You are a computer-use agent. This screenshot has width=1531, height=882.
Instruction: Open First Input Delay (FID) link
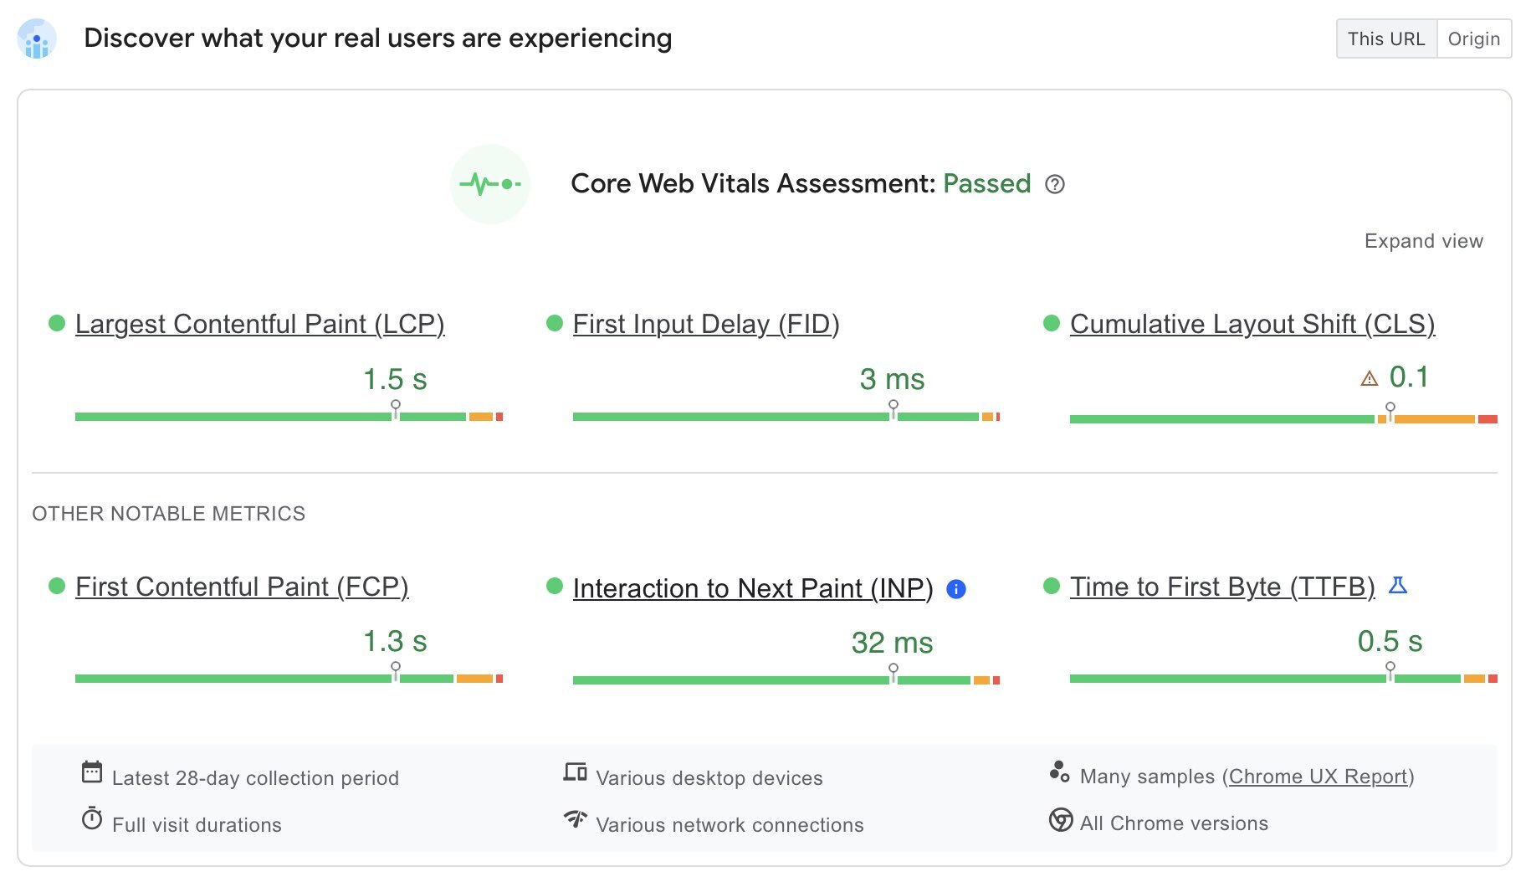click(705, 324)
